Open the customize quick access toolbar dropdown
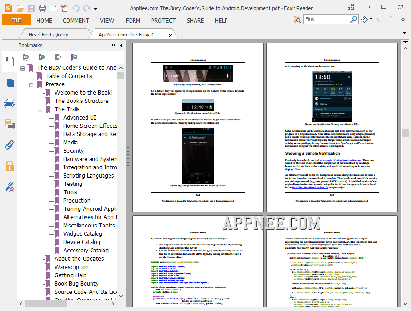411x311 pixels. (x=95, y=8)
